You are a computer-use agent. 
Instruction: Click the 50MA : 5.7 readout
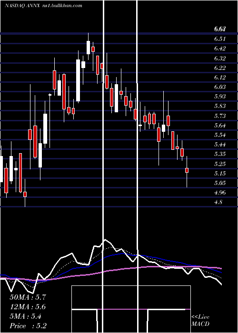pyautogui.click(x=28, y=297)
